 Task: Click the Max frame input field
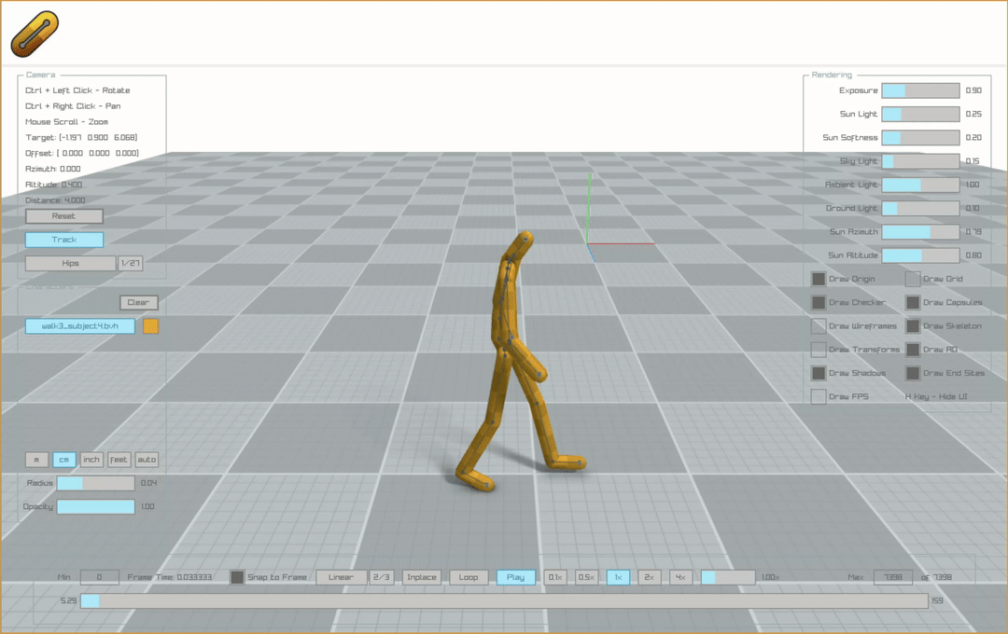pos(893,577)
